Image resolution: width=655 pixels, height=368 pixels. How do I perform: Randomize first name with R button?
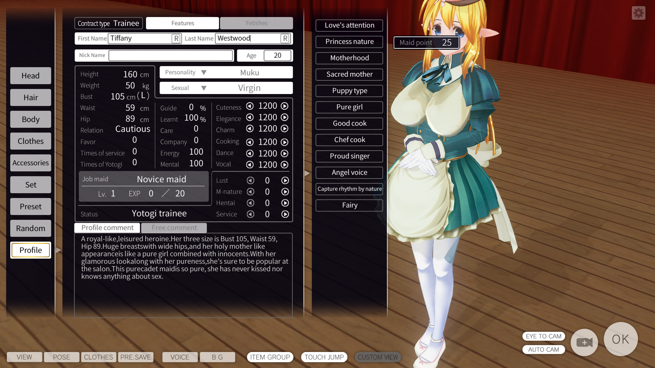click(x=176, y=39)
